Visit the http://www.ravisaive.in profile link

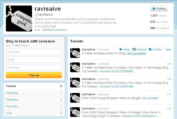[x=55, y=30]
